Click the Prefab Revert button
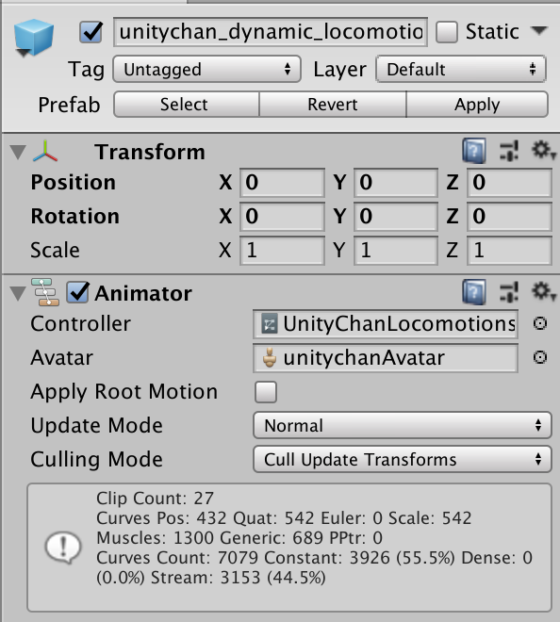Screen dimensions: 560x622 click(x=333, y=105)
